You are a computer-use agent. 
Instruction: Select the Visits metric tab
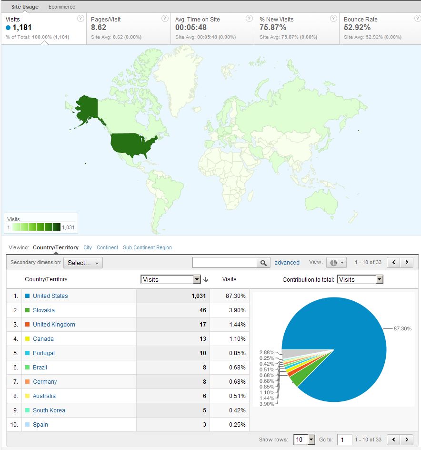click(44, 29)
